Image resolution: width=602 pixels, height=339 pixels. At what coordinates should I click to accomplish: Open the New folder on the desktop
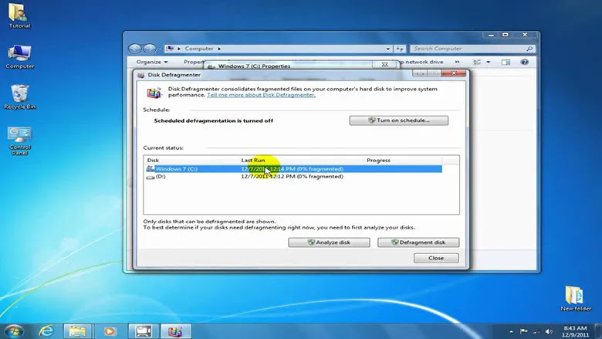(x=575, y=298)
